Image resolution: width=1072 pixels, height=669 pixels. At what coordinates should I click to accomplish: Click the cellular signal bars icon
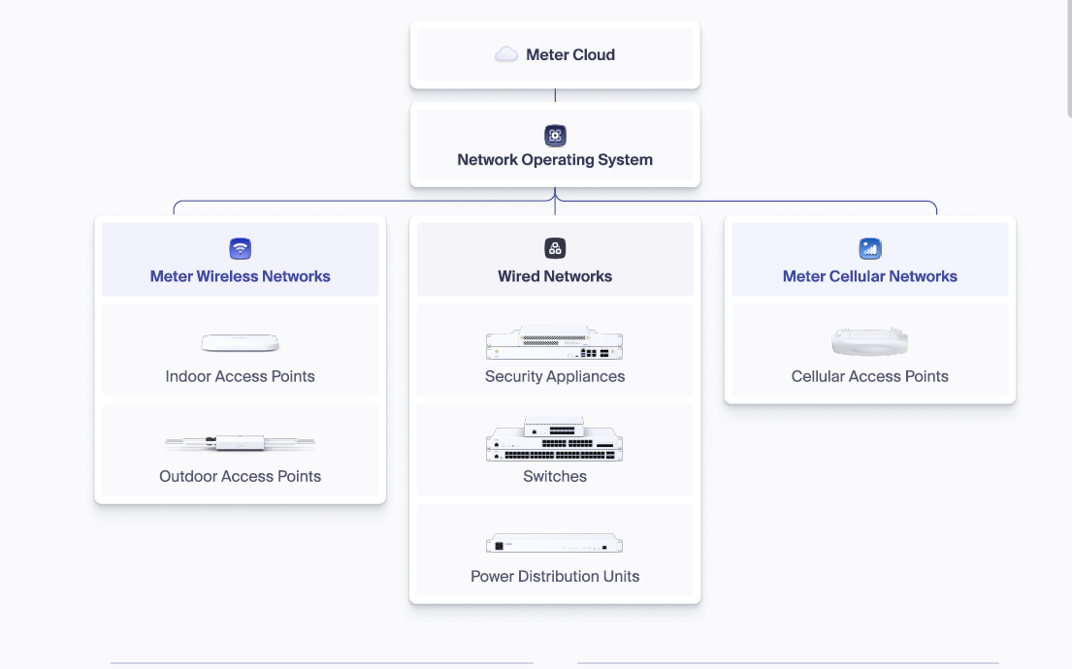(869, 248)
